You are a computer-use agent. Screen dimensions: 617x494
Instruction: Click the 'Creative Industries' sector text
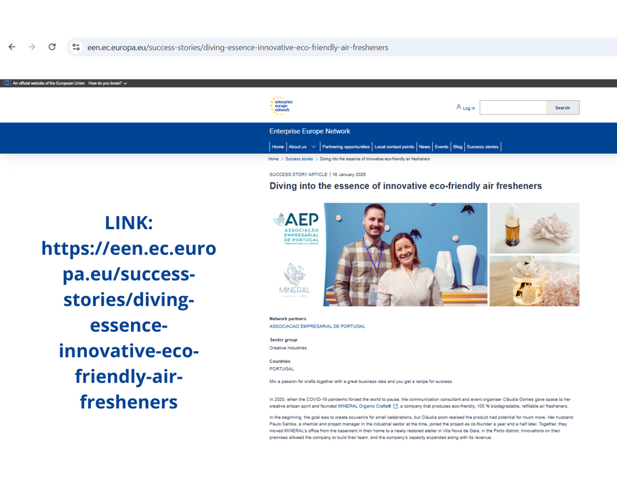(x=288, y=348)
